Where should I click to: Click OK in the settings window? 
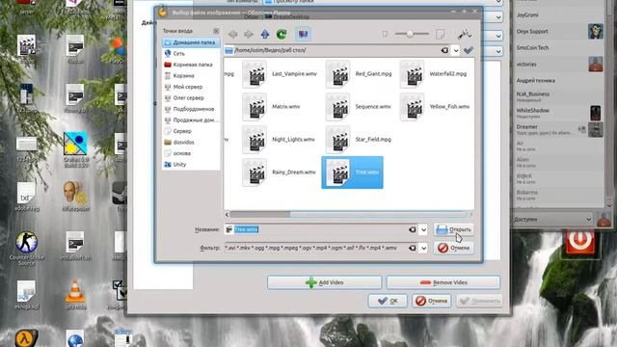click(x=388, y=301)
